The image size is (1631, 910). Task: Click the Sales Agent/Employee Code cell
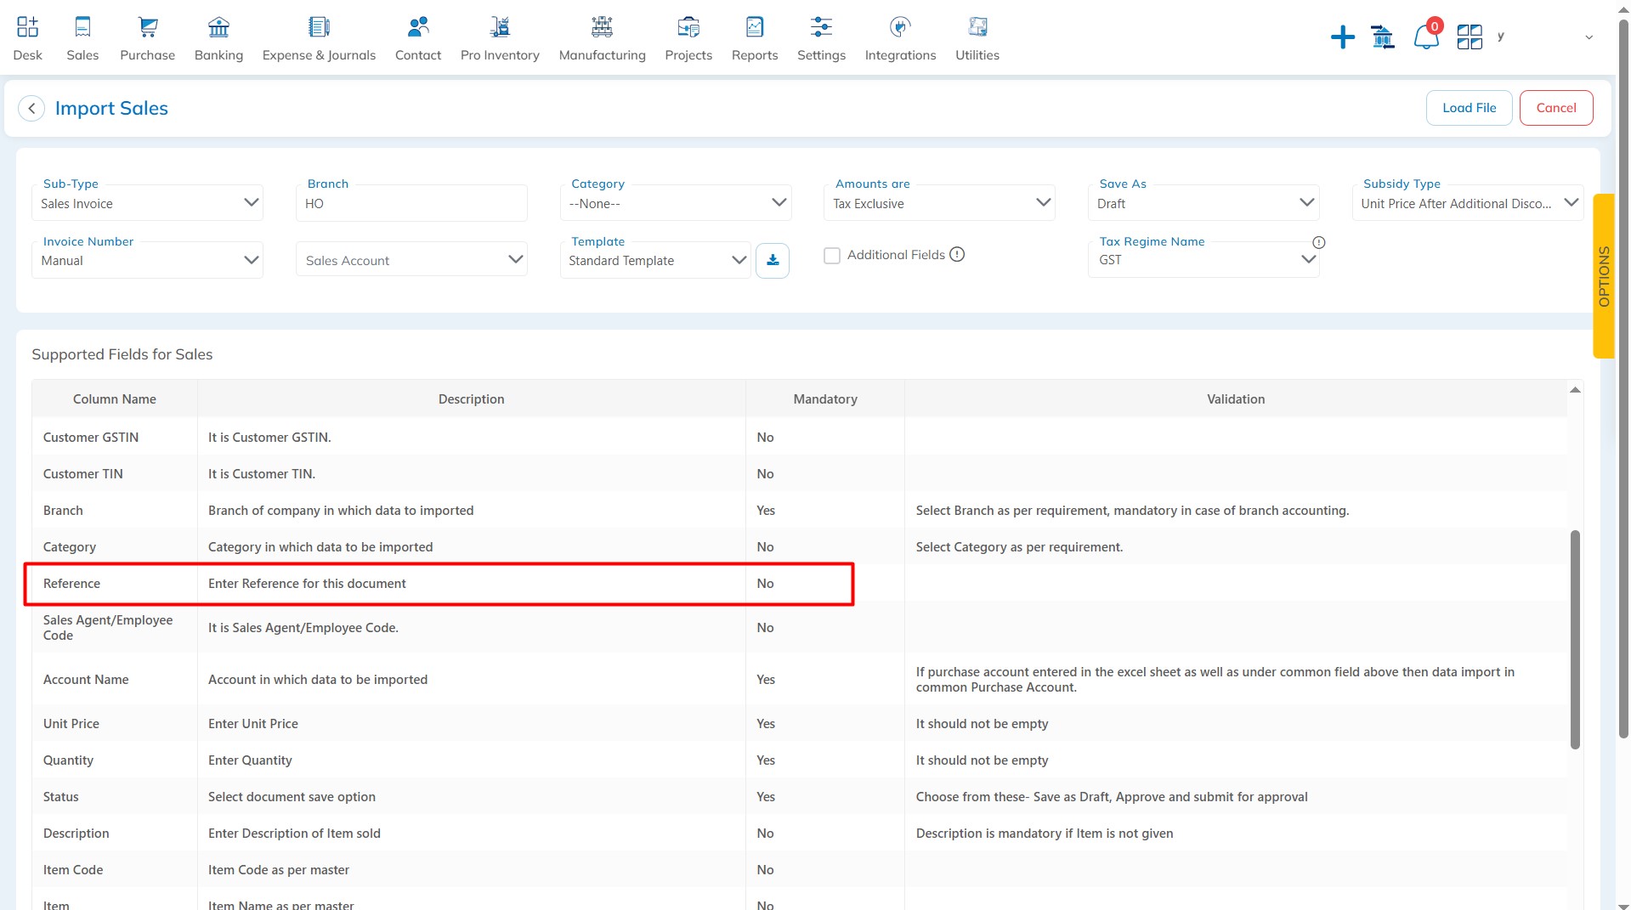pyautogui.click(x=115, y=627)
